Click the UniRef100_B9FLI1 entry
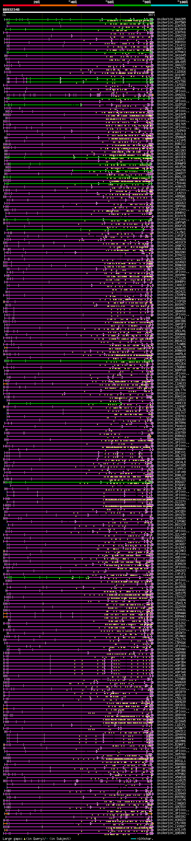191x841 pixels. tap(171, 78)
